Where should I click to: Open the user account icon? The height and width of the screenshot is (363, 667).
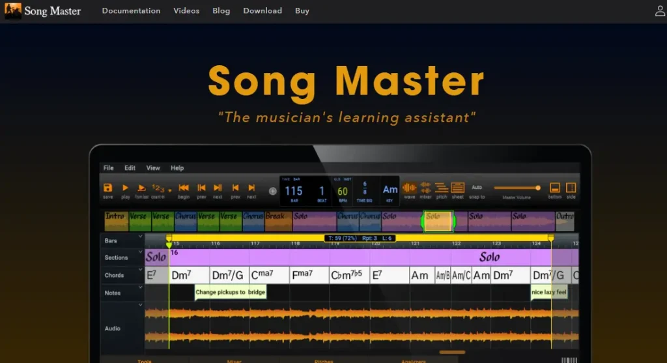660,10
